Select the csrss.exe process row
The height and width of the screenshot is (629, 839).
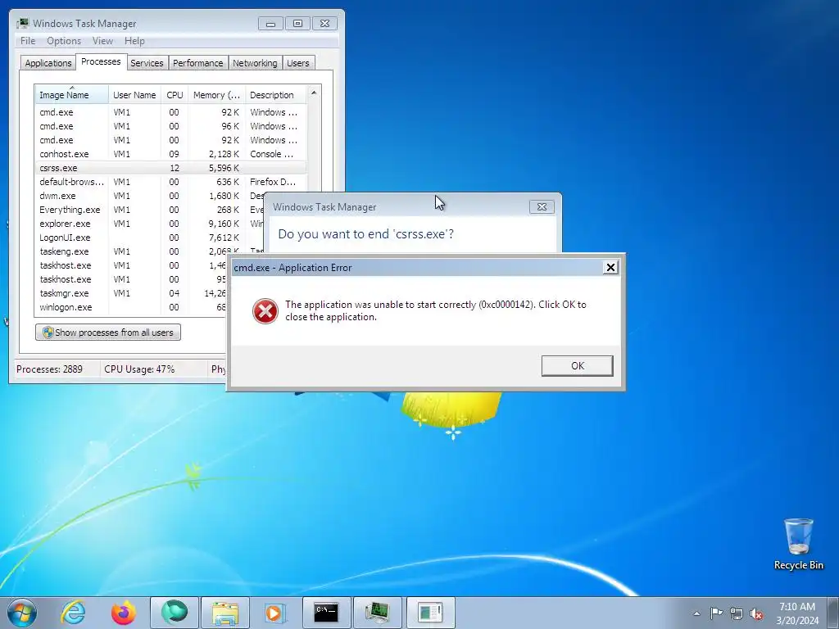click(x=171, y=168)
